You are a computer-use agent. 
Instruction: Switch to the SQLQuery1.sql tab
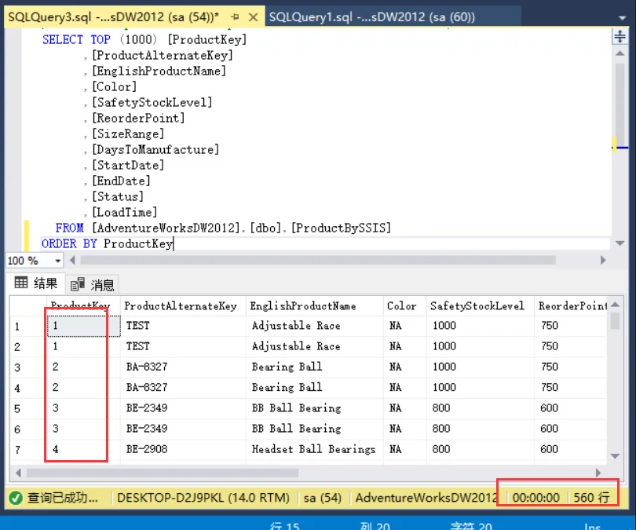(372, 17)
